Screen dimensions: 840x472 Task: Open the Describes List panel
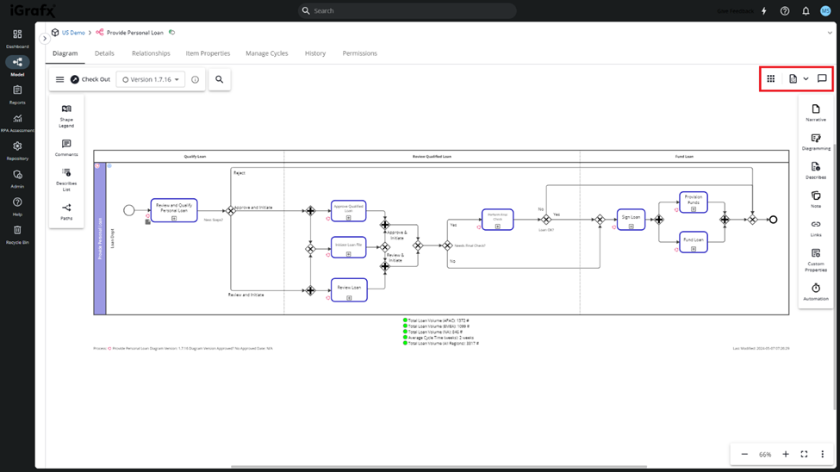pyautogui.click(x=66, y=179)
